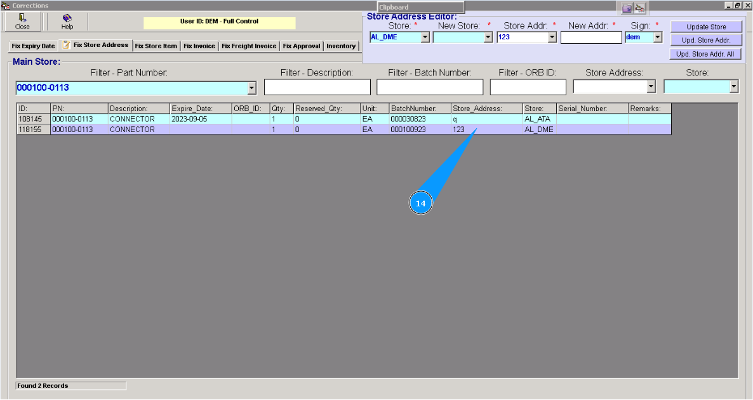Click the AL_ATA store cell

[540, 119]
